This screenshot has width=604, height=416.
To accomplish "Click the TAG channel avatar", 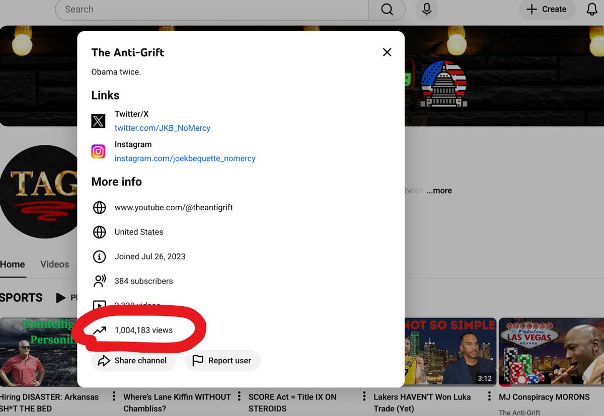I will click(39, 192).
